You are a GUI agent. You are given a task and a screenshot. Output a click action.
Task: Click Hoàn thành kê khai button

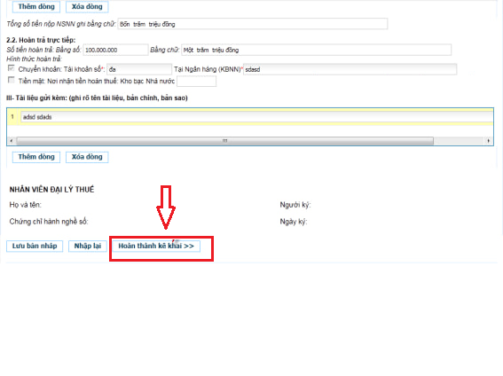point(156,247)
